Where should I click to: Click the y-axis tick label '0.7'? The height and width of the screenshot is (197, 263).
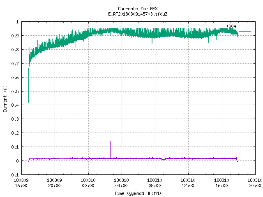pyautogui.click(x=15, y=64)
